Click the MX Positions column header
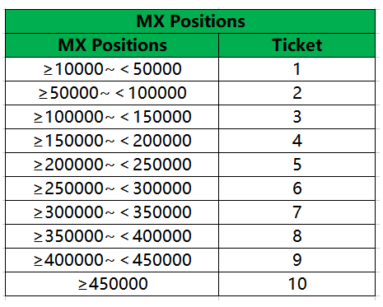Image resolution: width=383 pixels, height=307 pixels. pyautogui.click(x=112, y=45)
